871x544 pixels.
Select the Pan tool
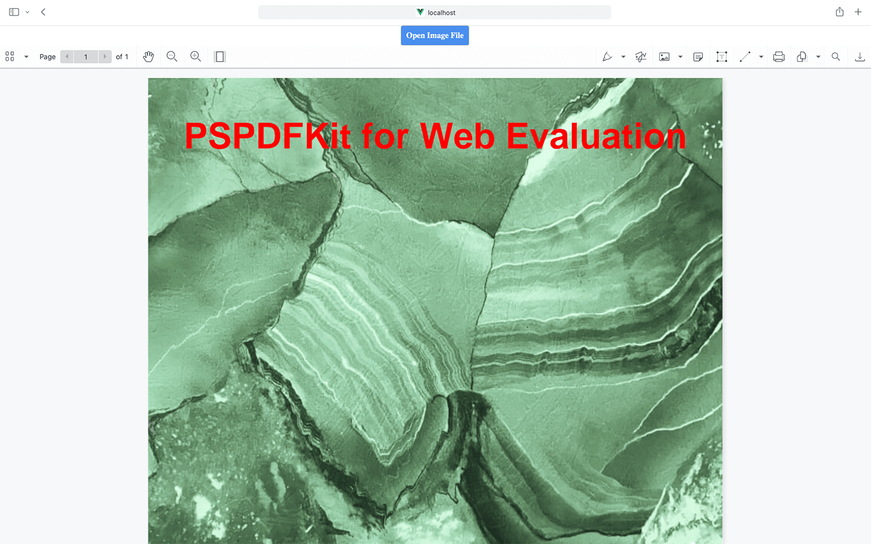(149, 56)
